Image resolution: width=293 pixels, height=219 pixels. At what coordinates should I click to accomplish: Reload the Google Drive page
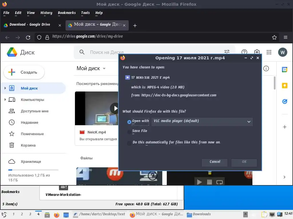pyautogui.click(x=28, y=38)
